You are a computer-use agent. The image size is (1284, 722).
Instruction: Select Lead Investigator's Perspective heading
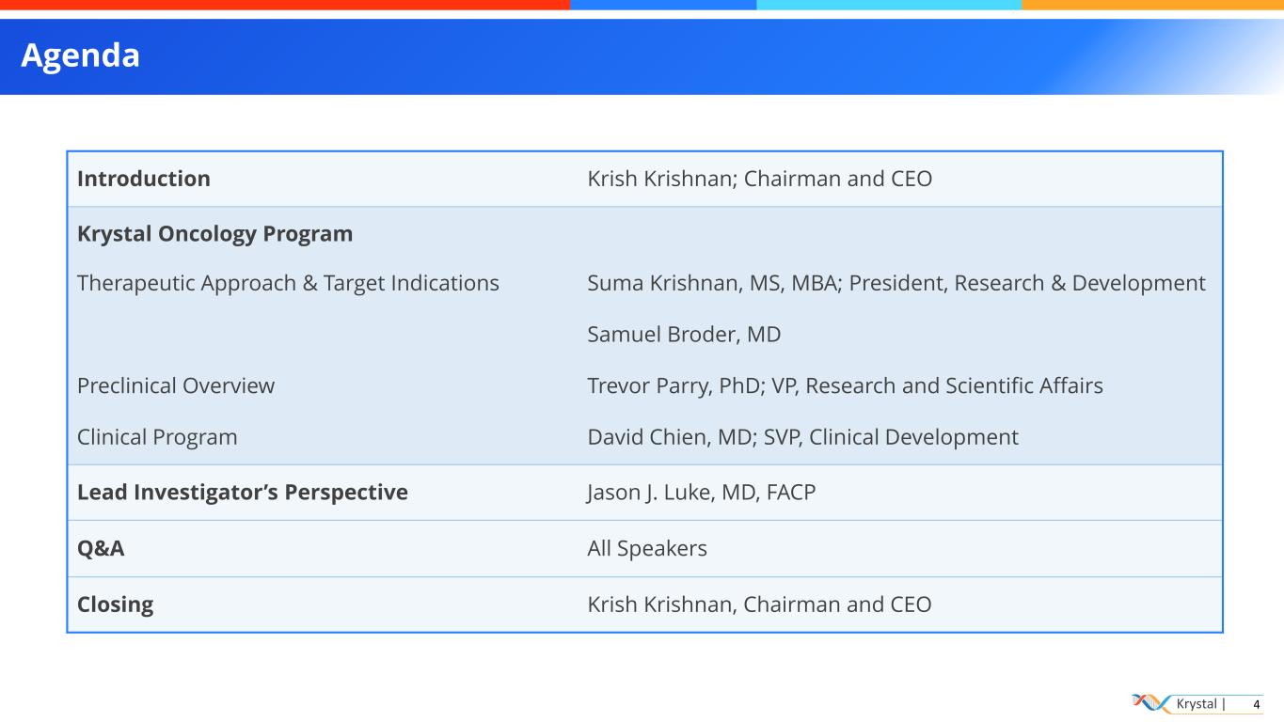242,493
